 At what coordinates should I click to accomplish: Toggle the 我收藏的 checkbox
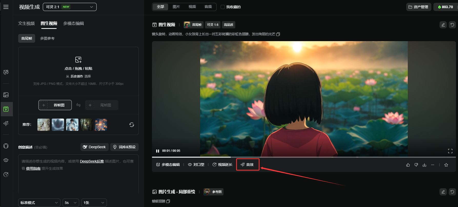click(x=223, y=7)
